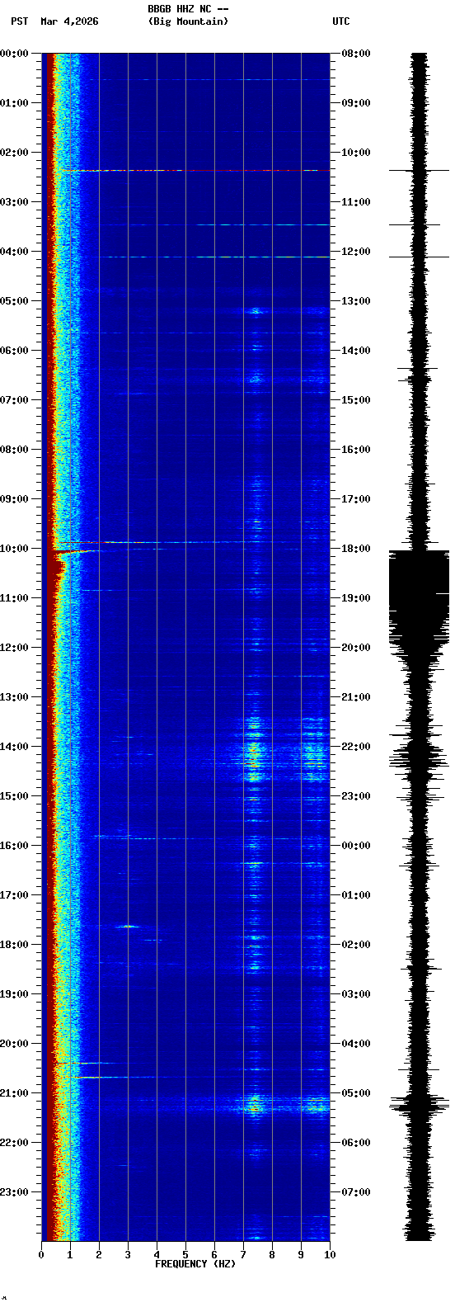This screenshot has height=1307, width=455.
Task: Click the 3 Hz frequency tick label
Action: click(128, 1255)
